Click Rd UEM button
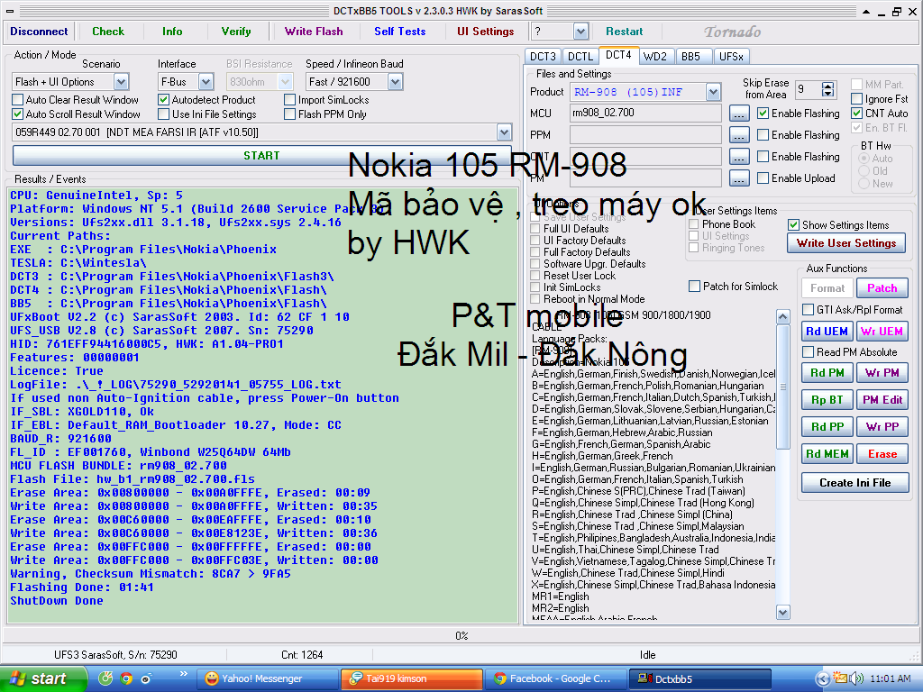Screen dimensions: 923x692 click(x=827, y=332)
